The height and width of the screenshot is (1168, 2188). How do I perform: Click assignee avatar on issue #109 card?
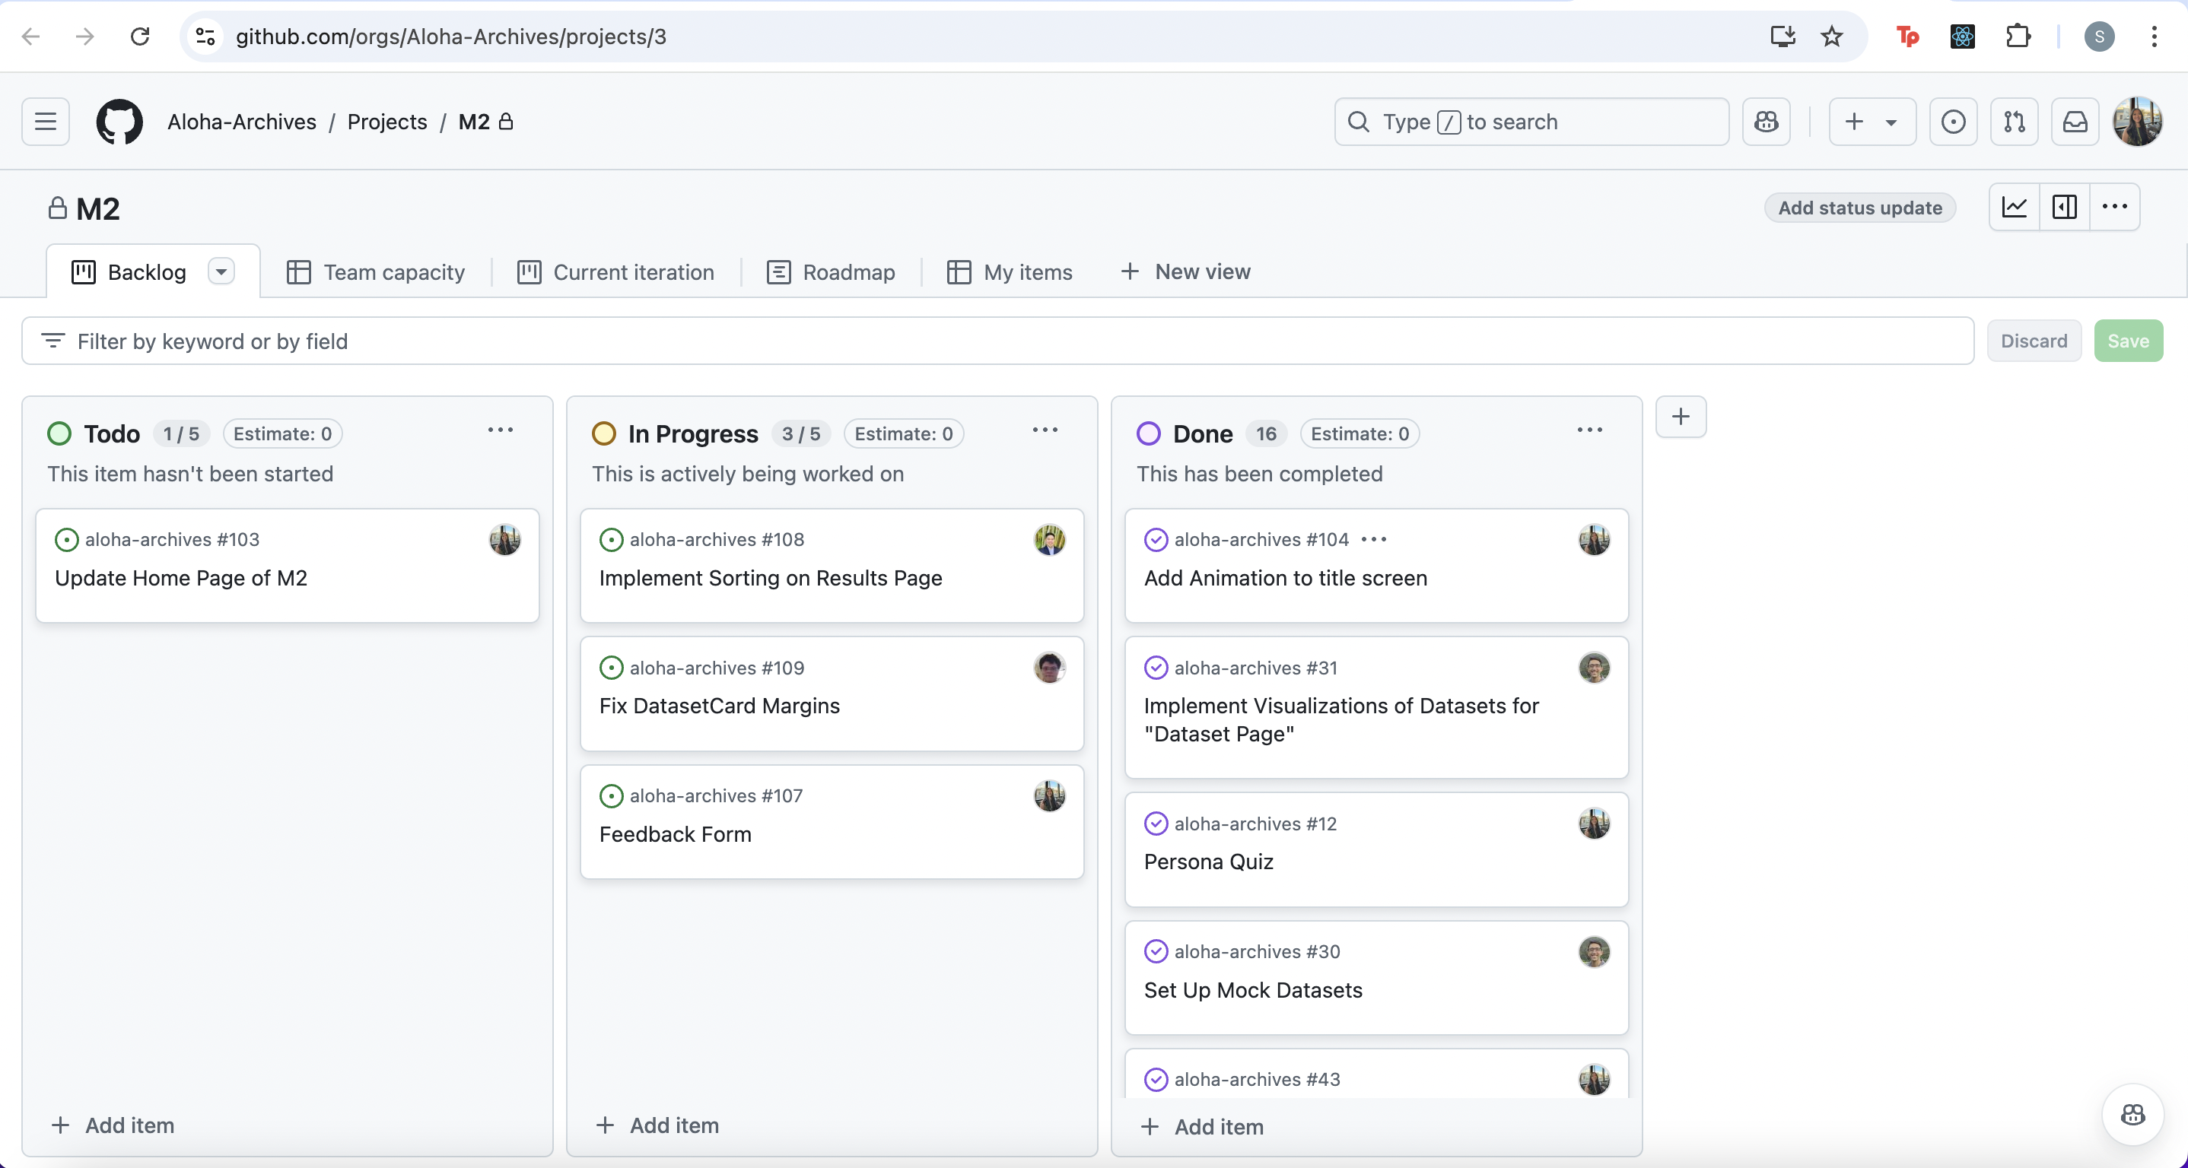click(x=1049, y=668)
